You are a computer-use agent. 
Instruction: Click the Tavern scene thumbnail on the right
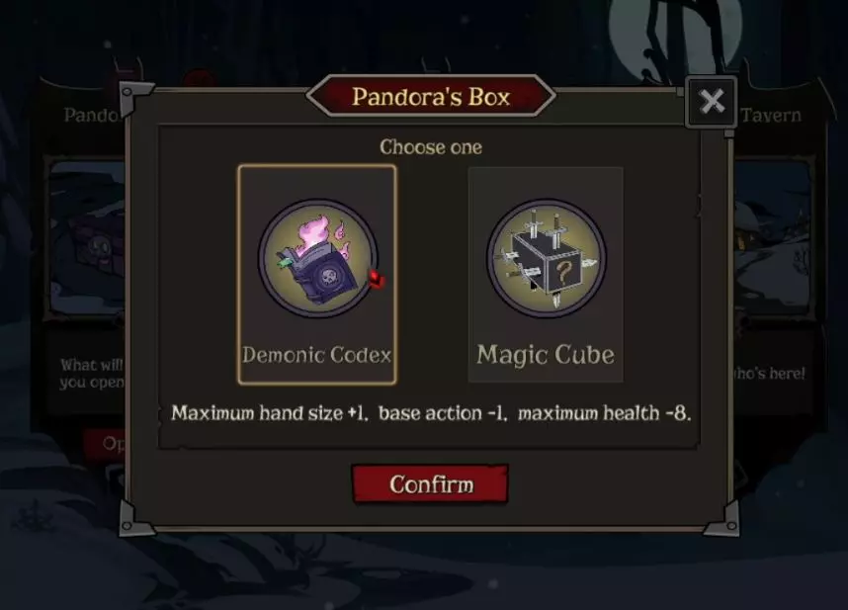(x=773, y=238)
